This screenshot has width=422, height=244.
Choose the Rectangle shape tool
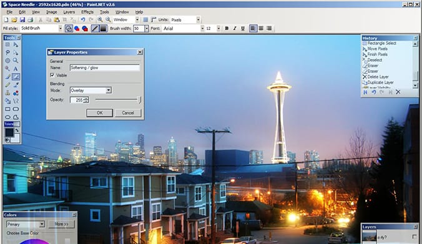pyautogui.click(x=7, y=109)
